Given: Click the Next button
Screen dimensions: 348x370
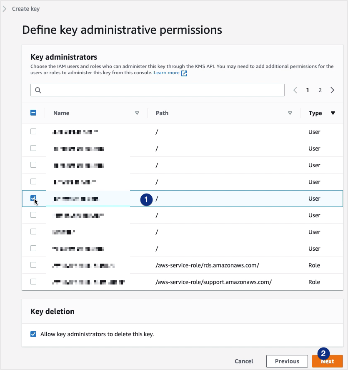Looking at the screenshot, I should 327,361.
